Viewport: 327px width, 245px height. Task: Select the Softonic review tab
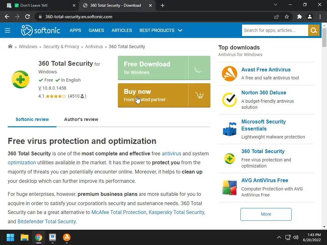click(x=32, y=119)
